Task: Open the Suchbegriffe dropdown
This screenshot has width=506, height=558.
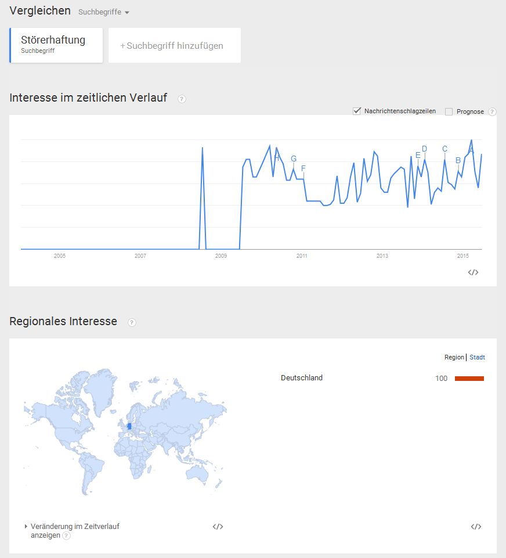Action: pos(104,12)
